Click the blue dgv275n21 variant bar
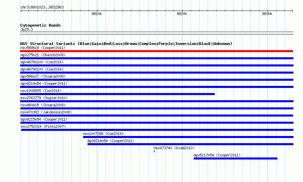The image size is (303, 182). [x=157, y=58]
